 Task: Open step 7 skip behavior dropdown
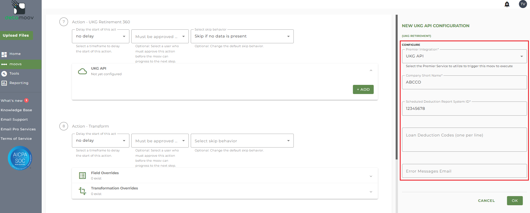point(242,36)
